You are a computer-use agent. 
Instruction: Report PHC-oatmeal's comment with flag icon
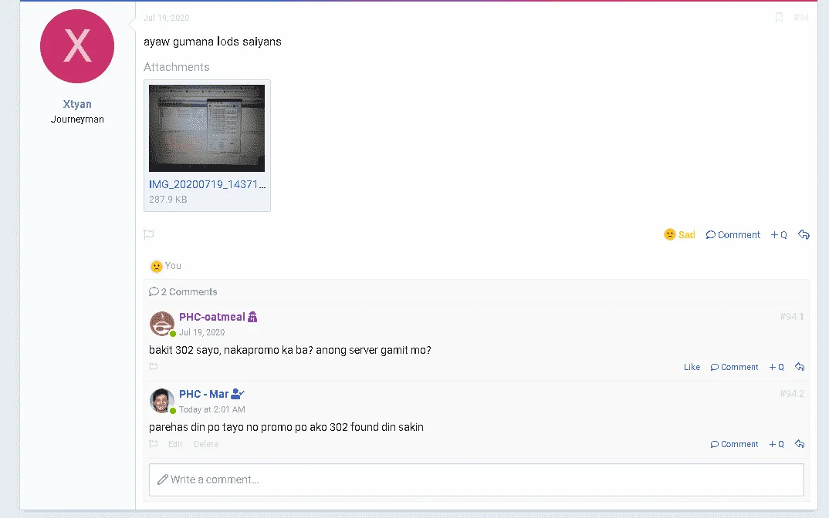click(154, 366)
